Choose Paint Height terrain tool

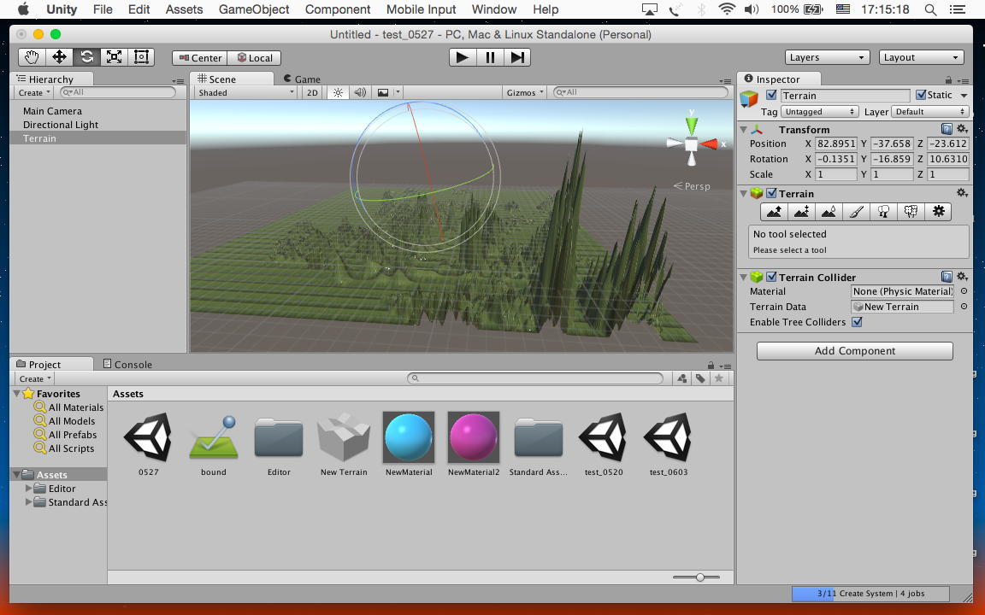[x=801, y=212]
